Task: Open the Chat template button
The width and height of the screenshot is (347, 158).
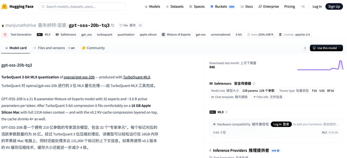Action: [x=230, y=97]
